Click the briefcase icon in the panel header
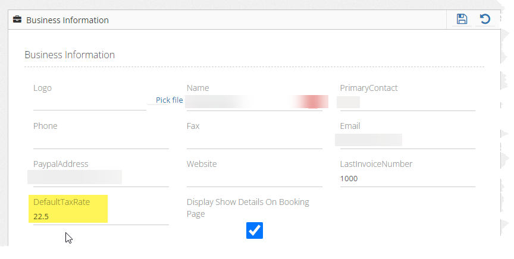This screenshot has height=259, width=514. 17,20
